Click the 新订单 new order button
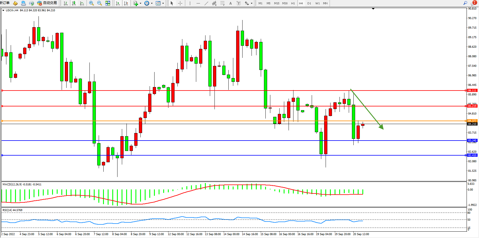This screenshot has height=238, width=479. (5, 3)
